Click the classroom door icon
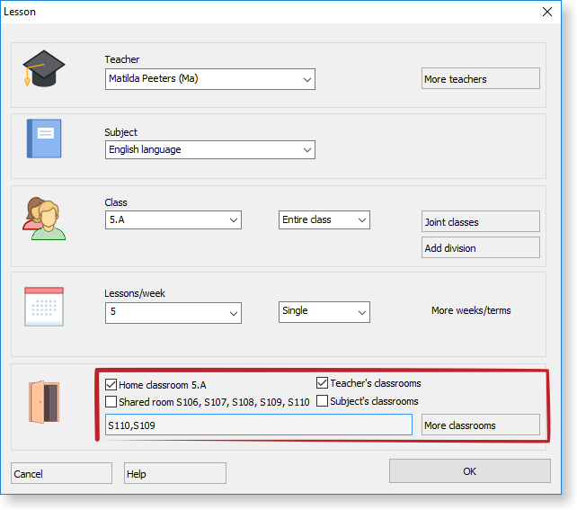577x510 pixels. (44, 401)
